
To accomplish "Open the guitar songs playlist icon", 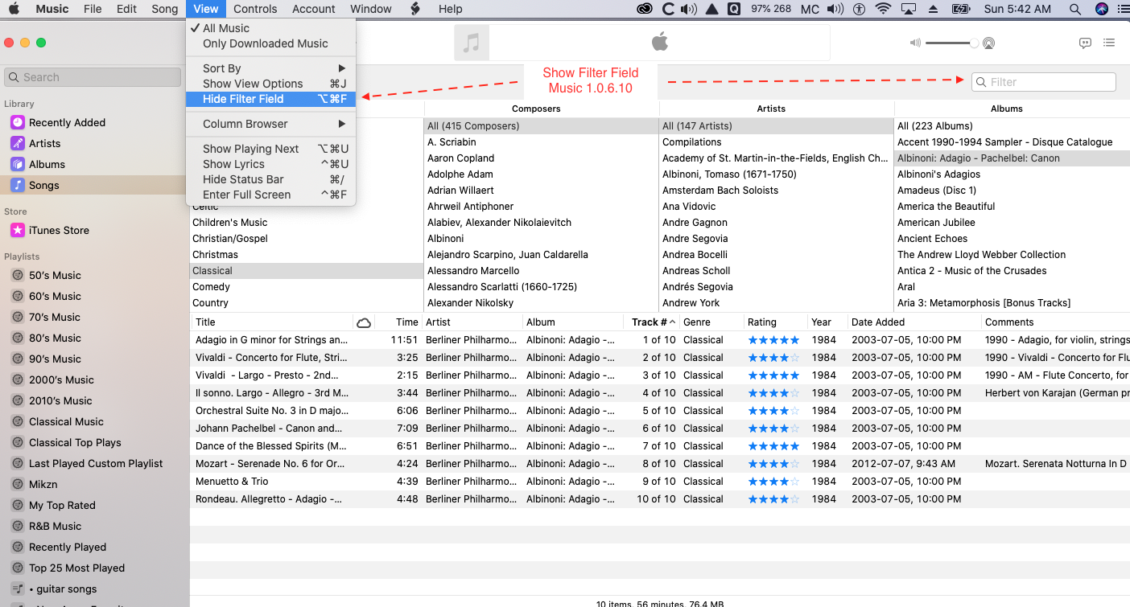I will [x=18, y=589].
